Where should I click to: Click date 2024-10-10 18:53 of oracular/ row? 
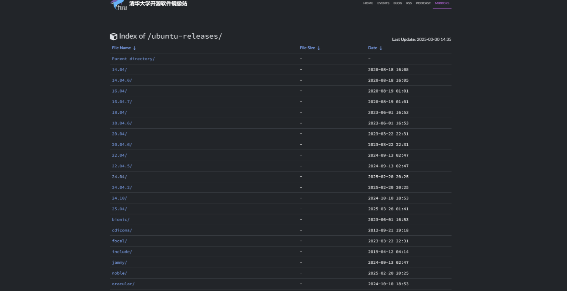pyautogui.click(x=388, y=284)
